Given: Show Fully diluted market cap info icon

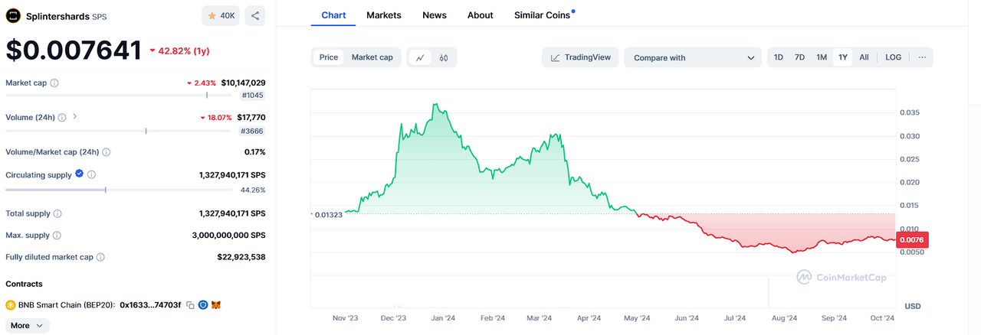Looking at the screenshot, I should pyautogui.click(x=100, y=257).
